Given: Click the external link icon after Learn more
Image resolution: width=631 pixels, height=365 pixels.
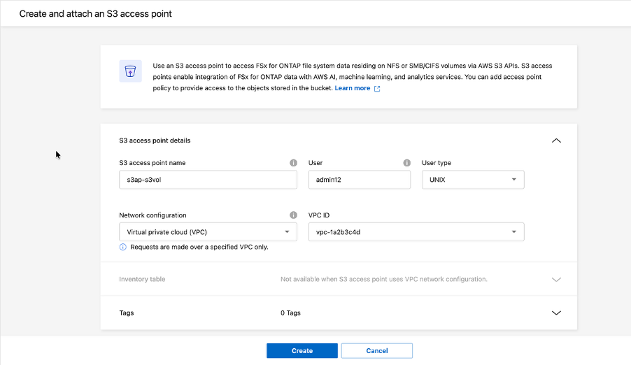Looking at the screenshot, I should [377, 89].
